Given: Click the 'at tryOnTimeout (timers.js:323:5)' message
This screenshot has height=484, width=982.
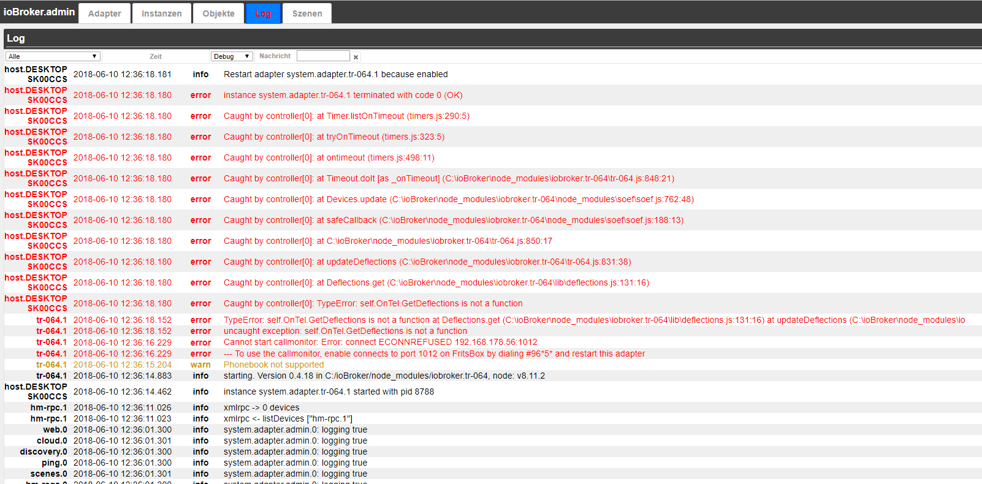Looking at the screenshot, I should [334, 137].
